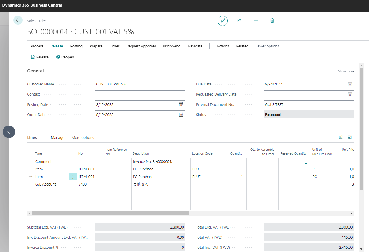Open the Due Date calendar picker
The height and width of the screenshot is (252, 369).
350,84
